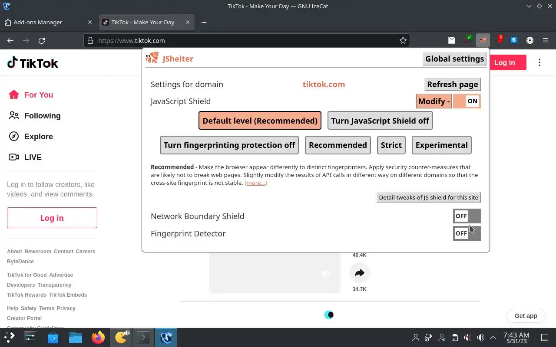
Task: Click the tiktok.com domain label
Action: pos(324,84)
